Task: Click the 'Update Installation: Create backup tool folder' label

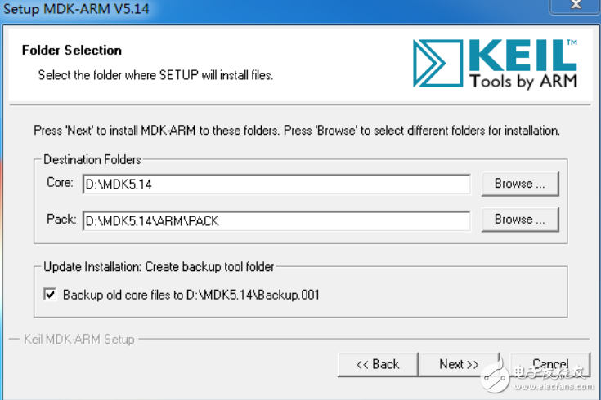Action: point(159,266)
